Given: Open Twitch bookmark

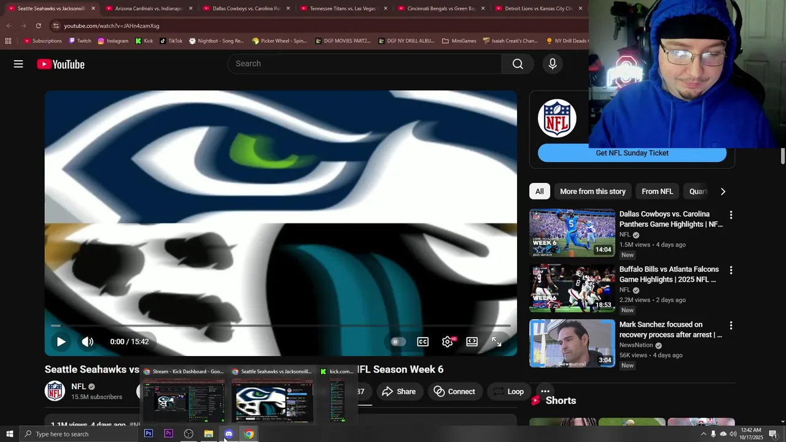Looking at the screenshot, I should (80, 41).
